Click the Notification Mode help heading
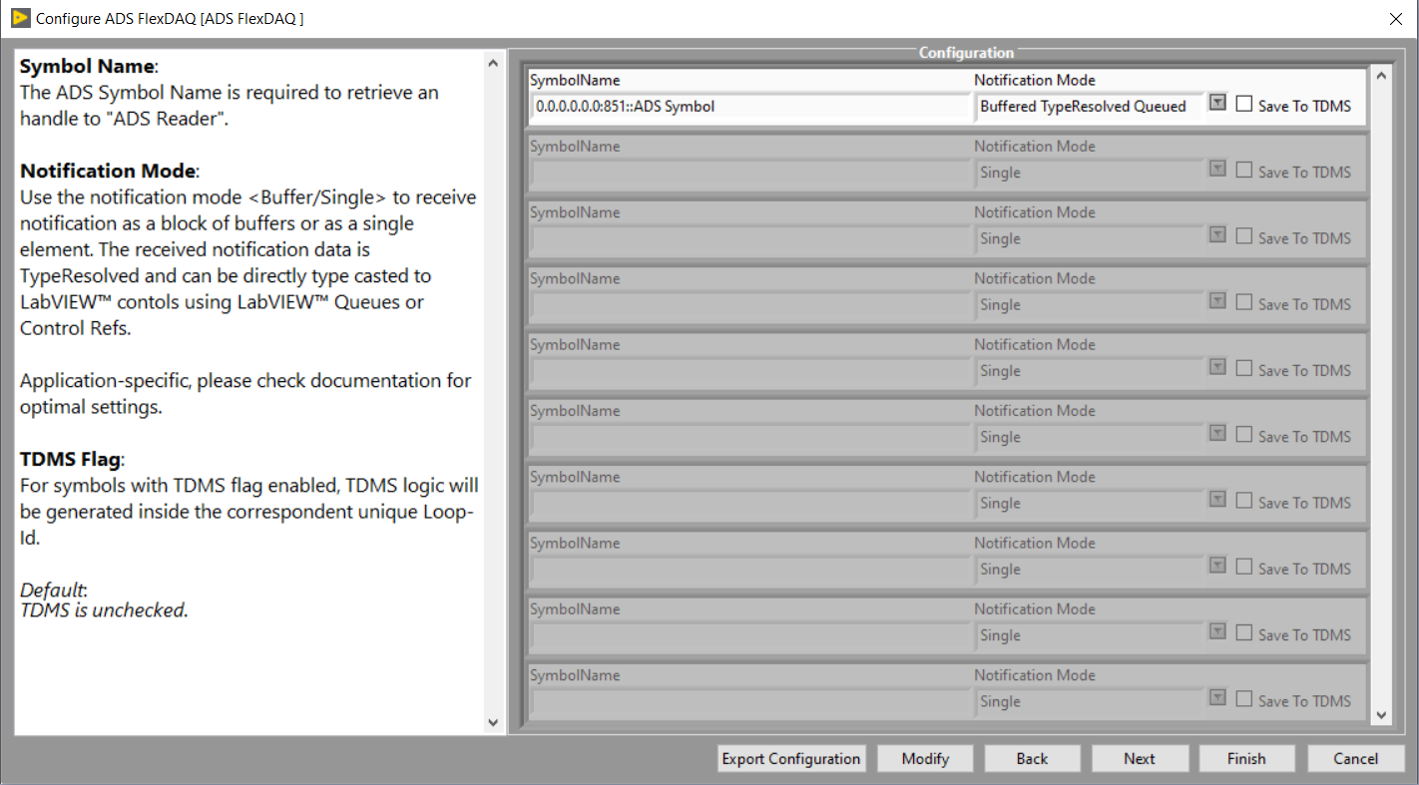Image resolution: width=1419 pixels, height=785 pixels. [x=109, y=171]
